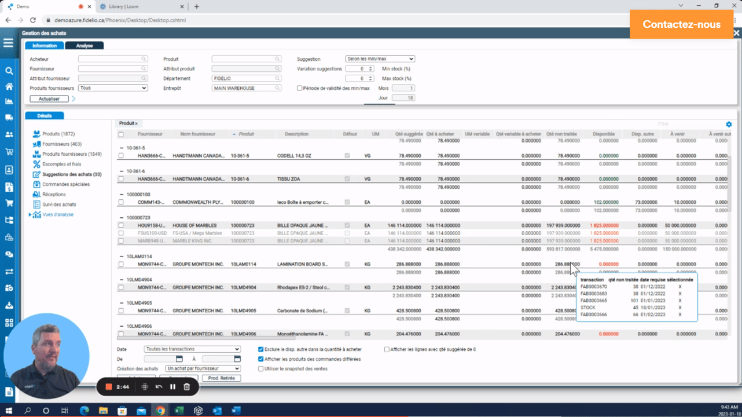This screenshot has width=742, height=417.
Task: Select the row checkbox for HOUSE OF MARBLES
Action: [121, 225]
